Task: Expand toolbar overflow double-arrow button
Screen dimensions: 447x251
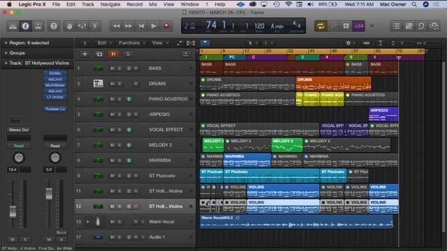Action: point(372,26)
